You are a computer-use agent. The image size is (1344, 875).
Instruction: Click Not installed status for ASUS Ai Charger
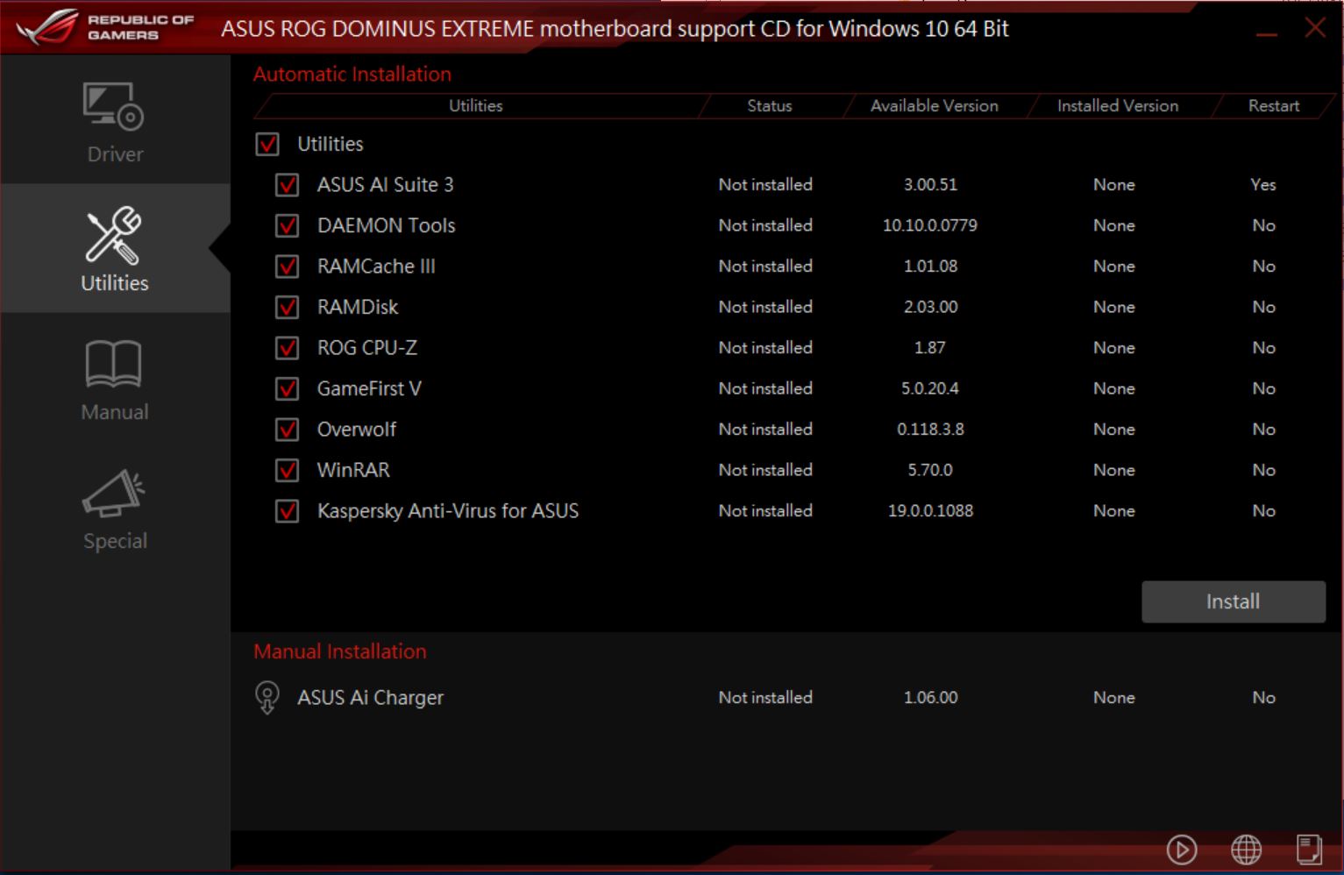(765, 698)
